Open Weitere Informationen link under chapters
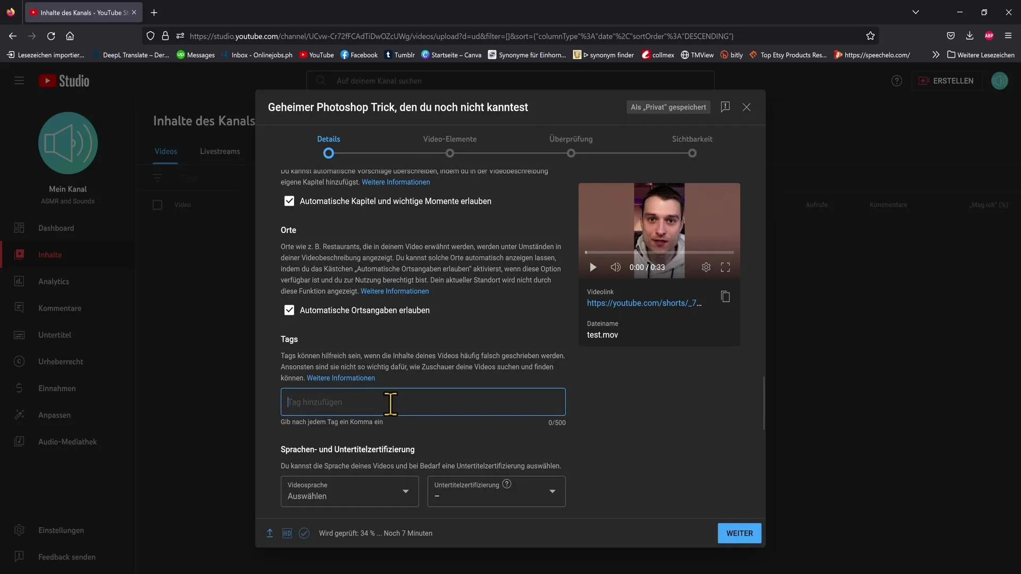Screen dimensions: 1021x574 point(396,182)
